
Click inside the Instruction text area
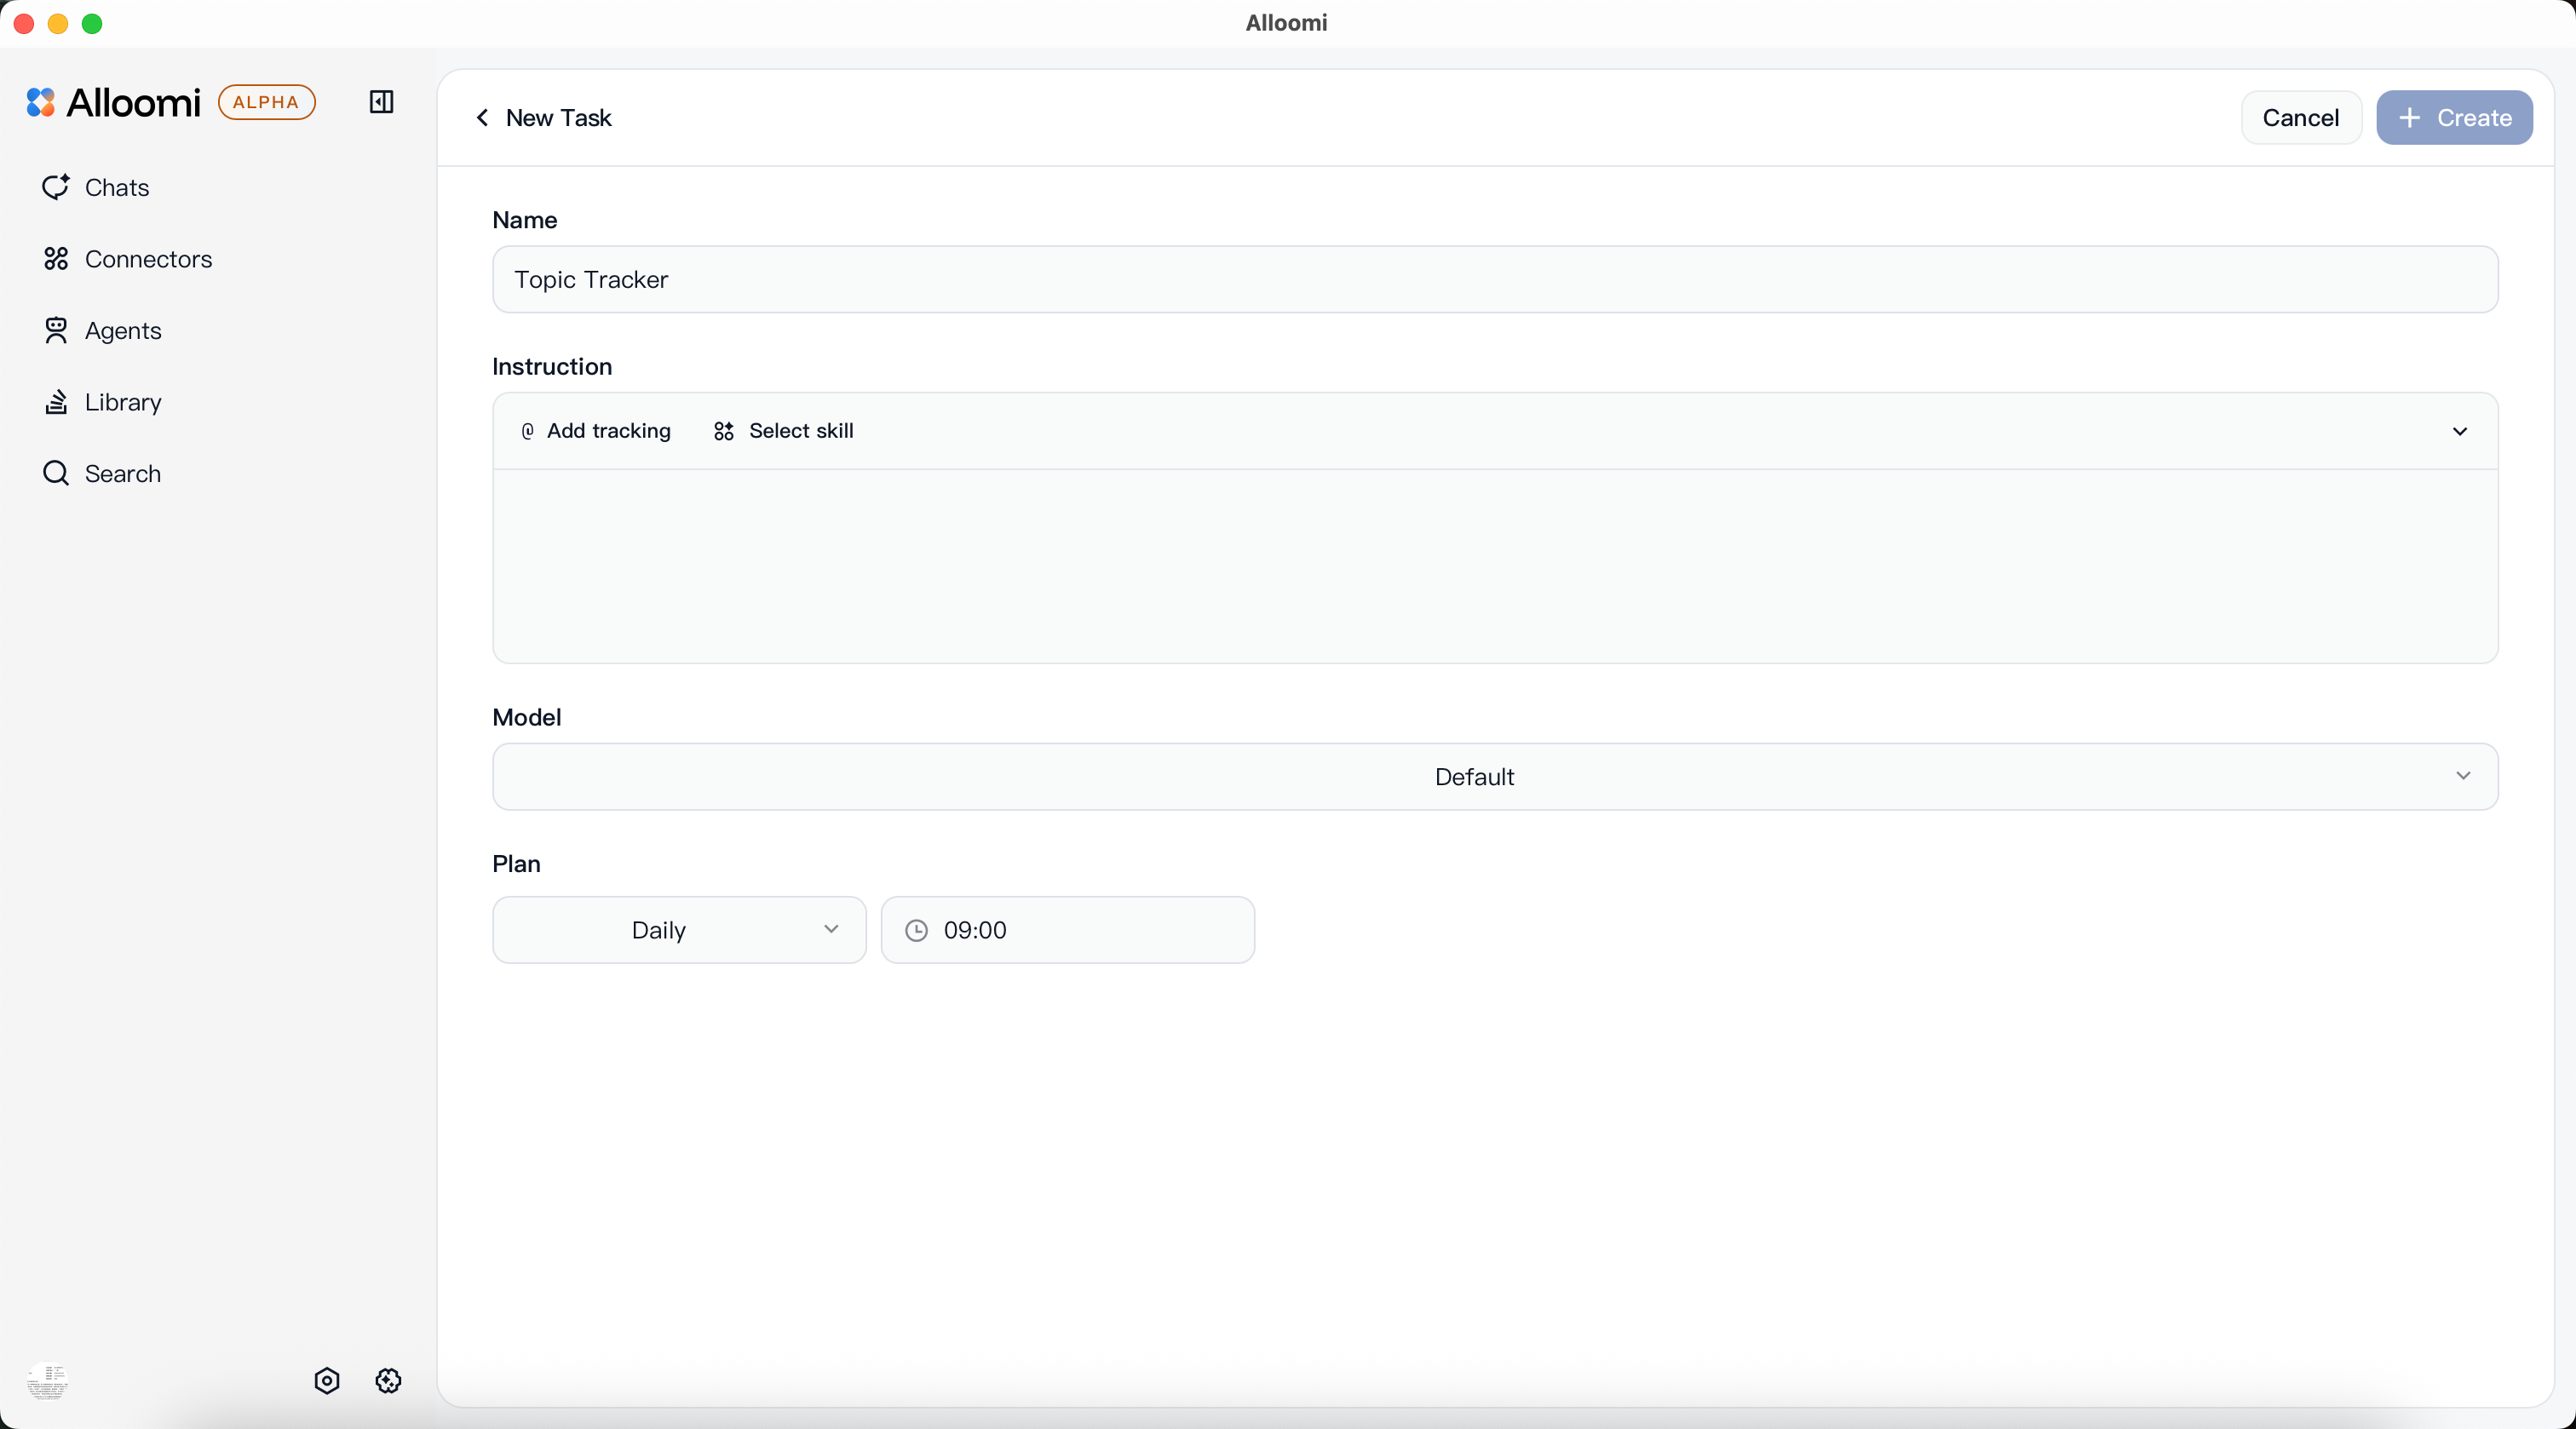click(x=1495, y=565)
